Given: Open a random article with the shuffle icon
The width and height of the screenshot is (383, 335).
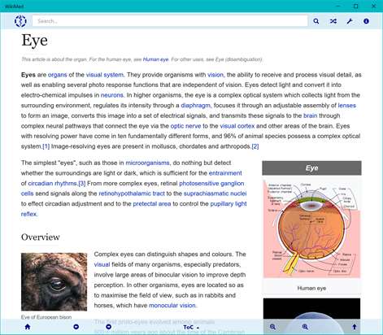Looking at the screenshot, I should click(333, 21).
